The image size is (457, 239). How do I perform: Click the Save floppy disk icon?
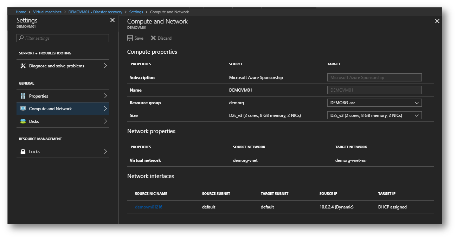click(130, 38)
